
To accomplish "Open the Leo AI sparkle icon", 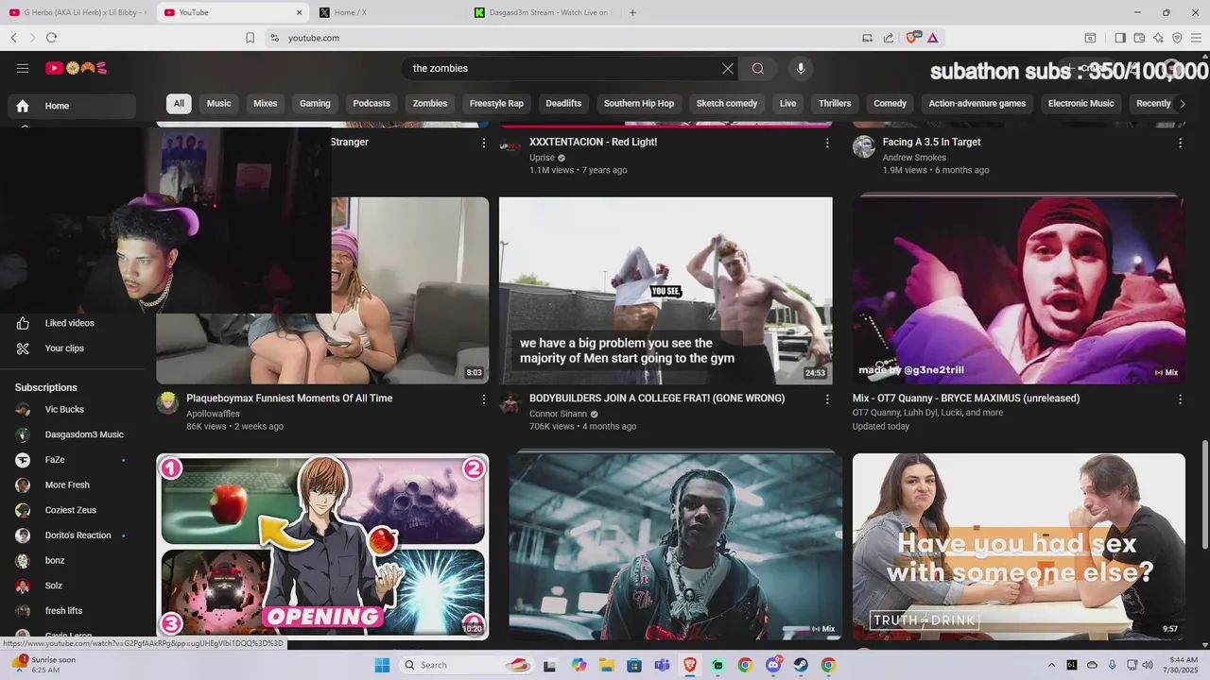I will [1158, 38].
